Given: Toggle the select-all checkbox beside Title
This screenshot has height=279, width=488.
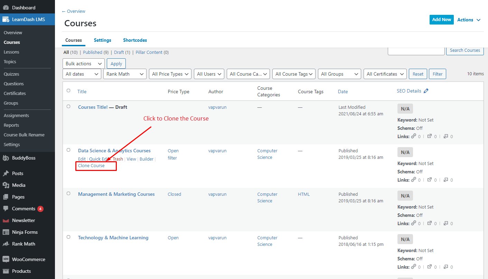Looking at the screenshot, I should 68,90.
